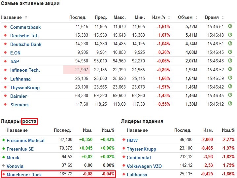The width and height of the screenshot is (237, 178).
Task: Open the Daimler stock link
Action: coord(18,96)
